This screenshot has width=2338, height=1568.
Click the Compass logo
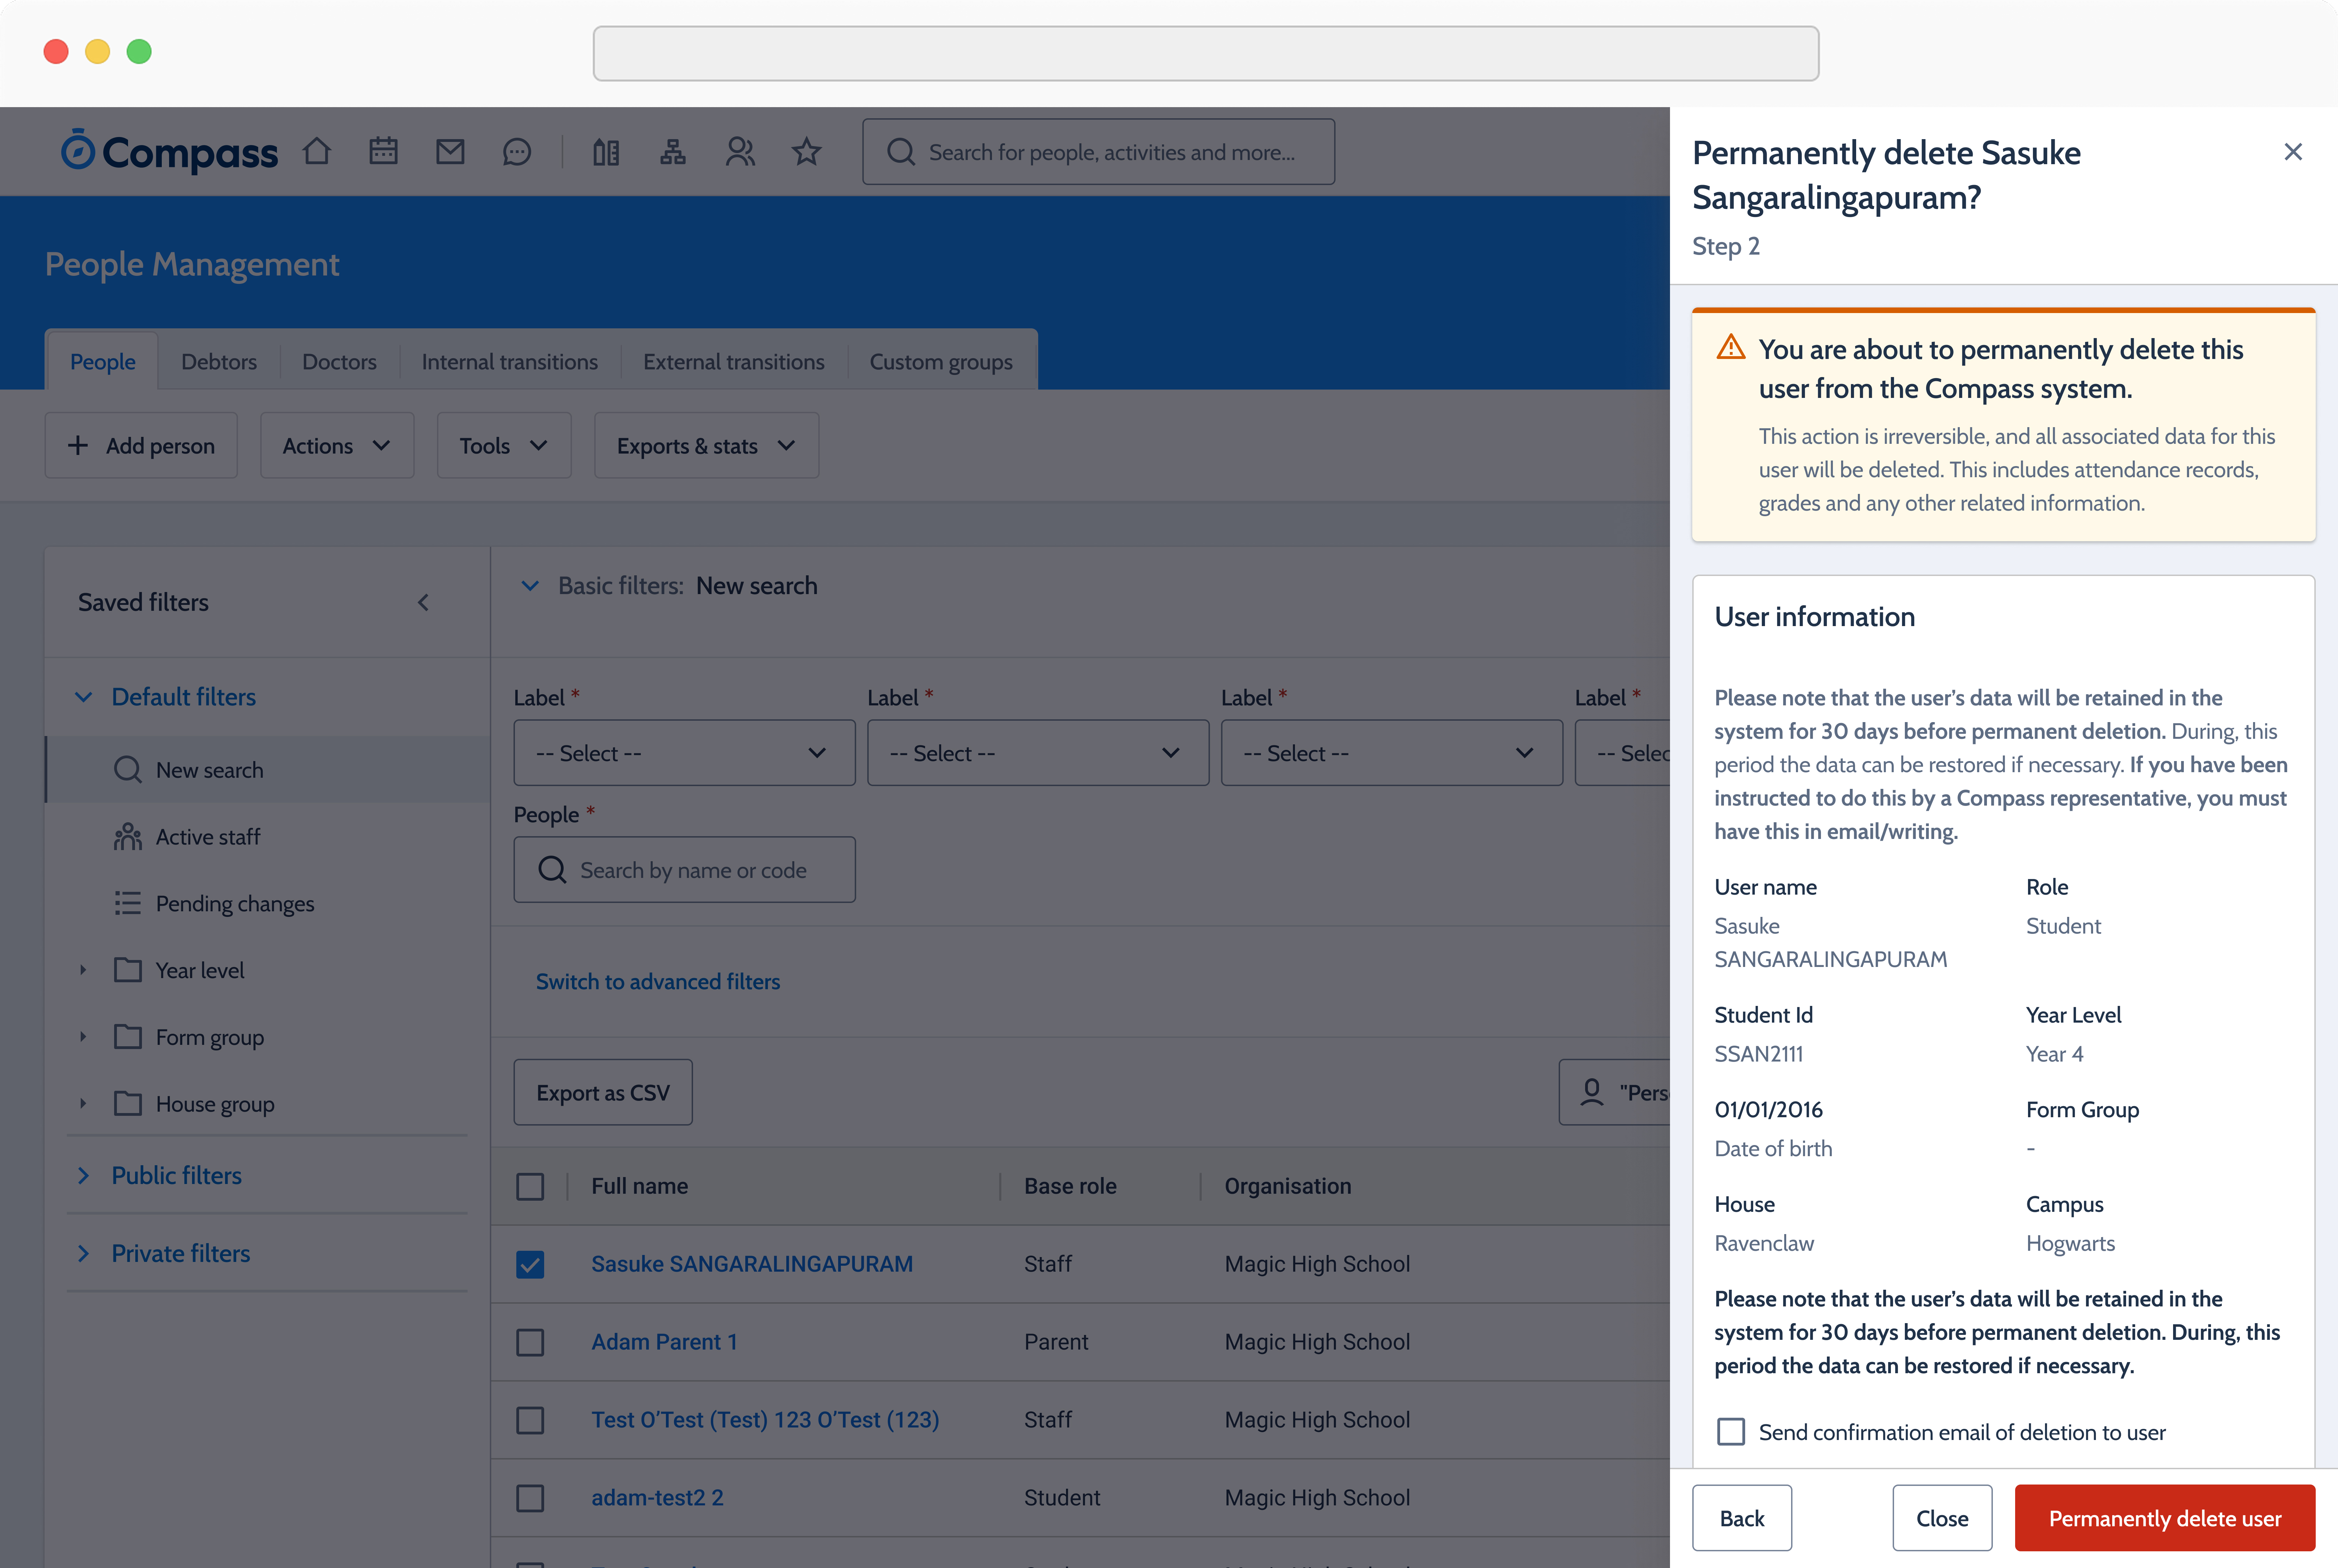click(169, 152)
